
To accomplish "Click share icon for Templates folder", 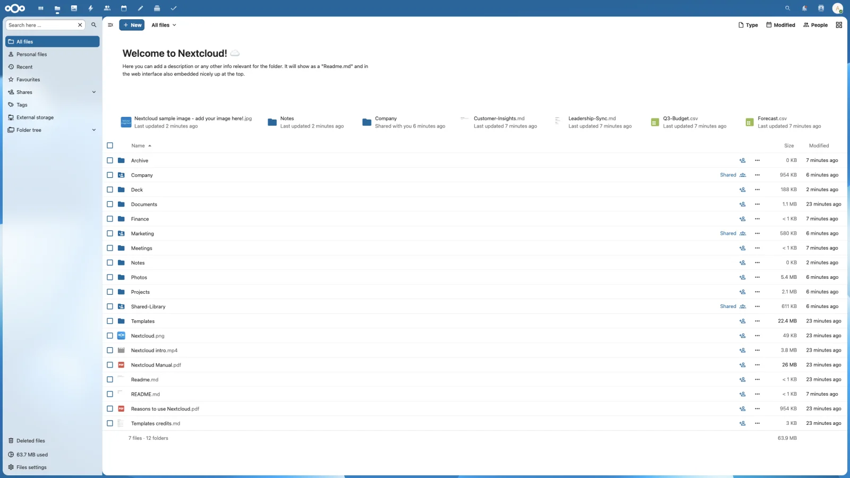I will (x=742, y=321).
